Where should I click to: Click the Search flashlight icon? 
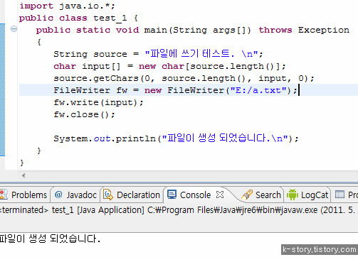[x=247, y=195]
